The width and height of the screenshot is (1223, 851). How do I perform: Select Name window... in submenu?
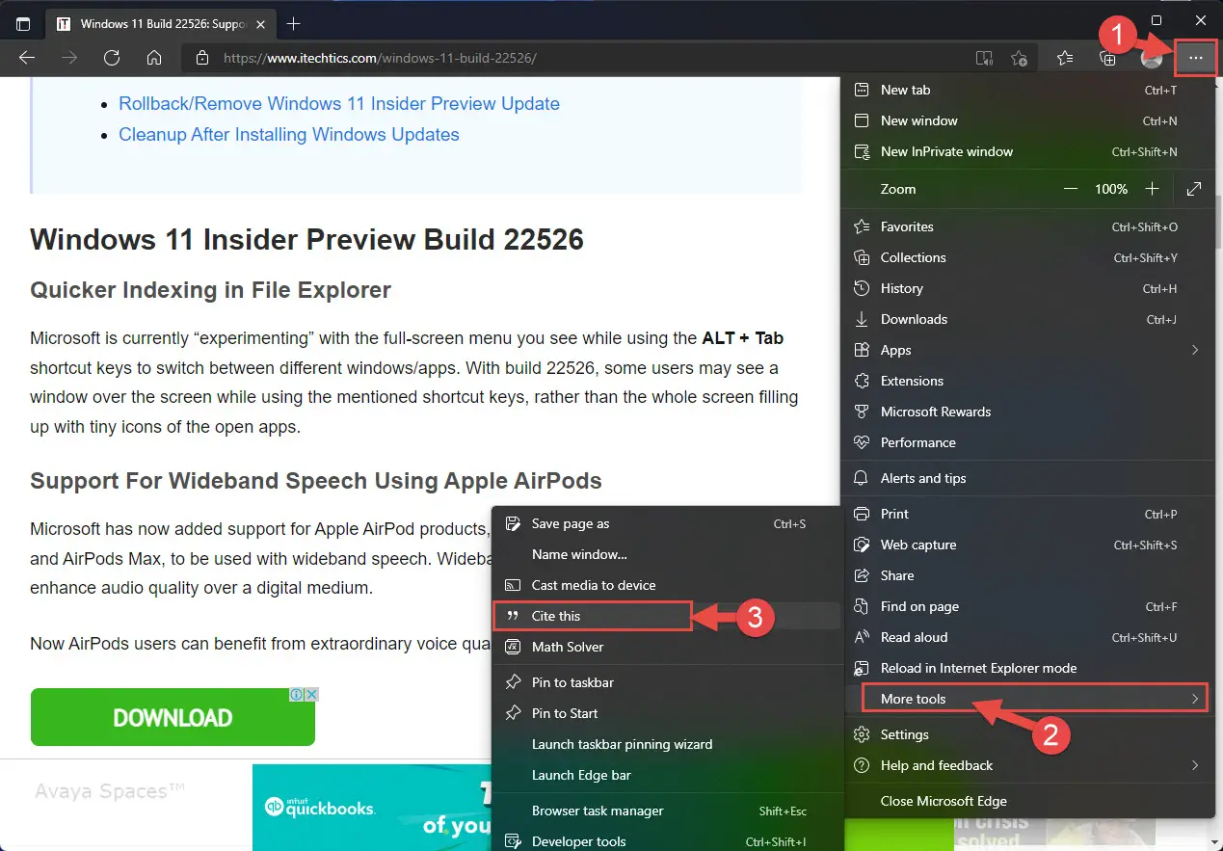click(667, 554)
